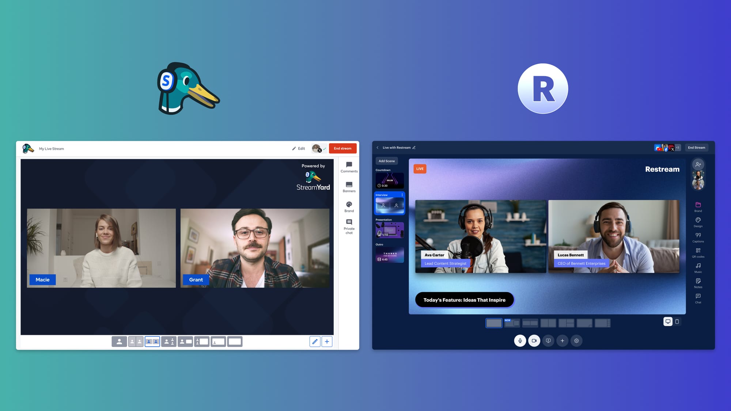Open the Comments panel in StreamYard
Viewport: 731px width, 411px height.
point(349,167)
